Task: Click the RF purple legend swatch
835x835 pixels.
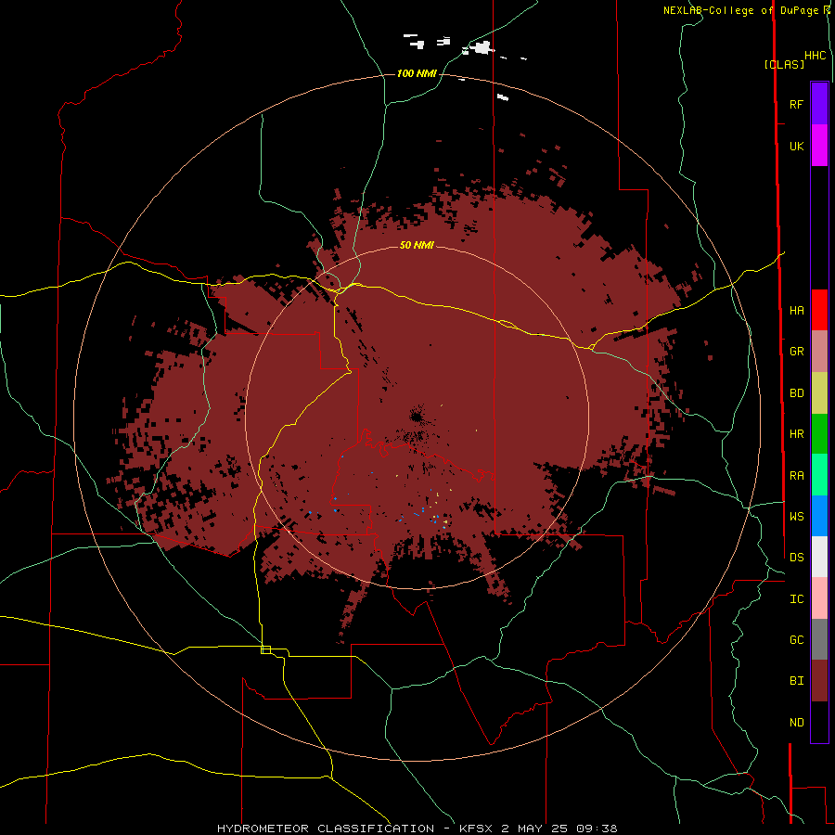Action: coord(819,104)
